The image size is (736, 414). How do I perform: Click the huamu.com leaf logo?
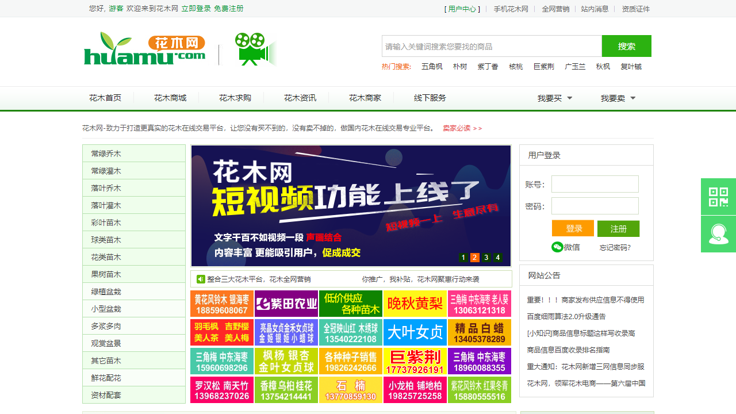pyautogui.click(x=144, y=48)
